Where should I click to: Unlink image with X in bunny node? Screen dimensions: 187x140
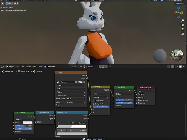click(84, 82)
